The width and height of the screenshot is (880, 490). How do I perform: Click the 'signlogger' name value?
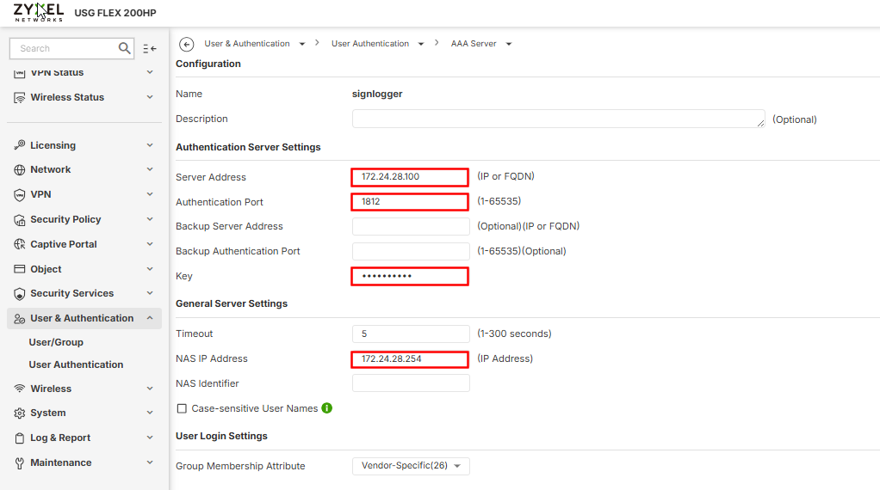377,94
